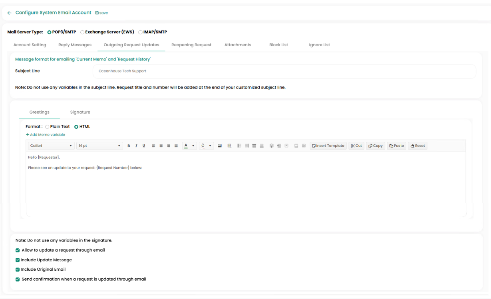Uncheck Include Original Email checkbox
This screenshot has height=299, width=491.
pos(18,269)
